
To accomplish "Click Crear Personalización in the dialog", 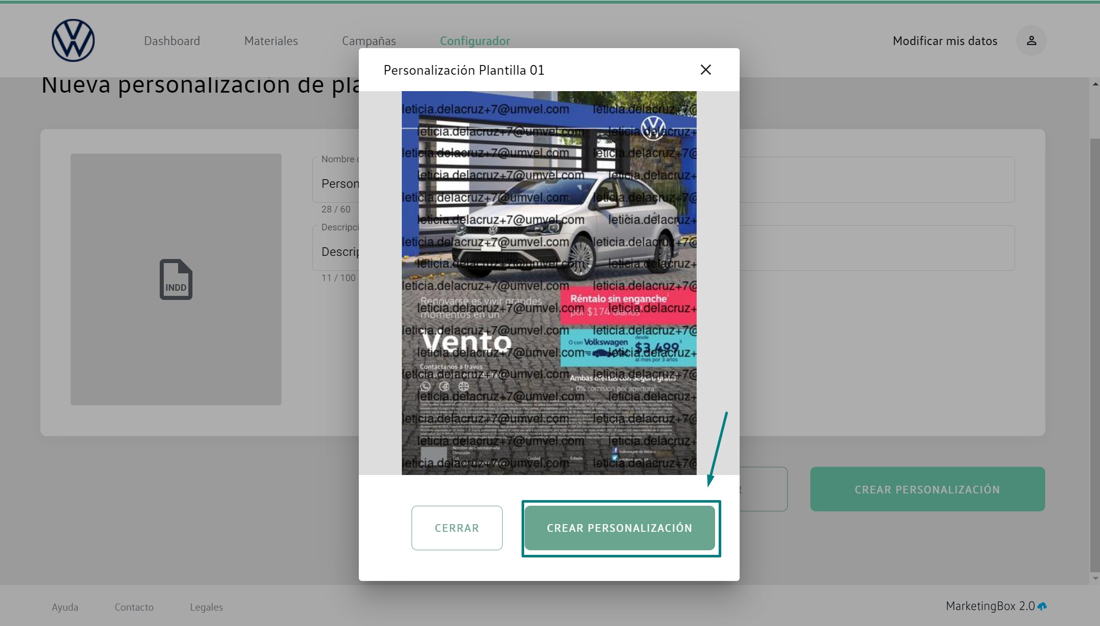I will [619, 528].
